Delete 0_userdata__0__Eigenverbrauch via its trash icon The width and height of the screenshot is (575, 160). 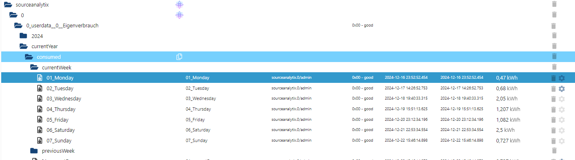pyautogui.click(x=554, y=26)
